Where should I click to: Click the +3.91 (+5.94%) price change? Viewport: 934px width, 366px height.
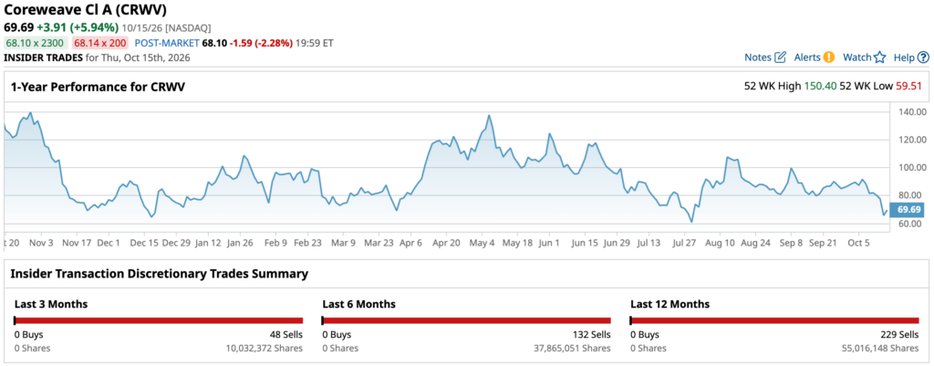(x=77, y=27)
